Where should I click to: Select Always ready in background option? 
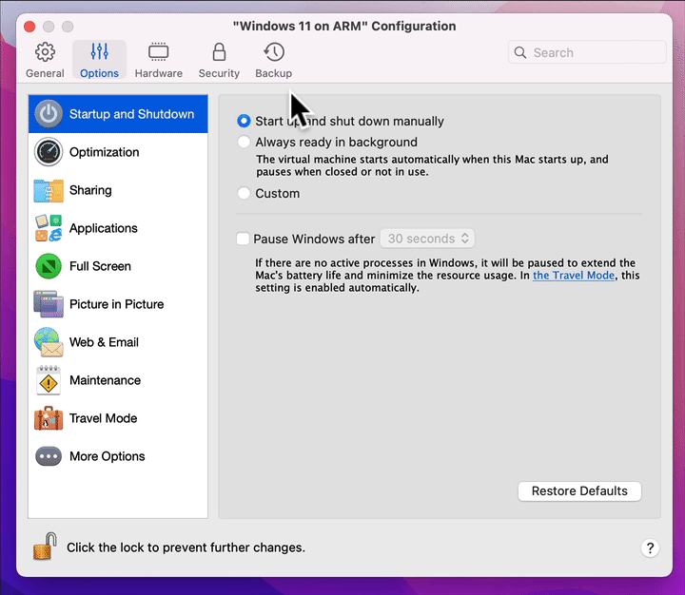(244, 142)
